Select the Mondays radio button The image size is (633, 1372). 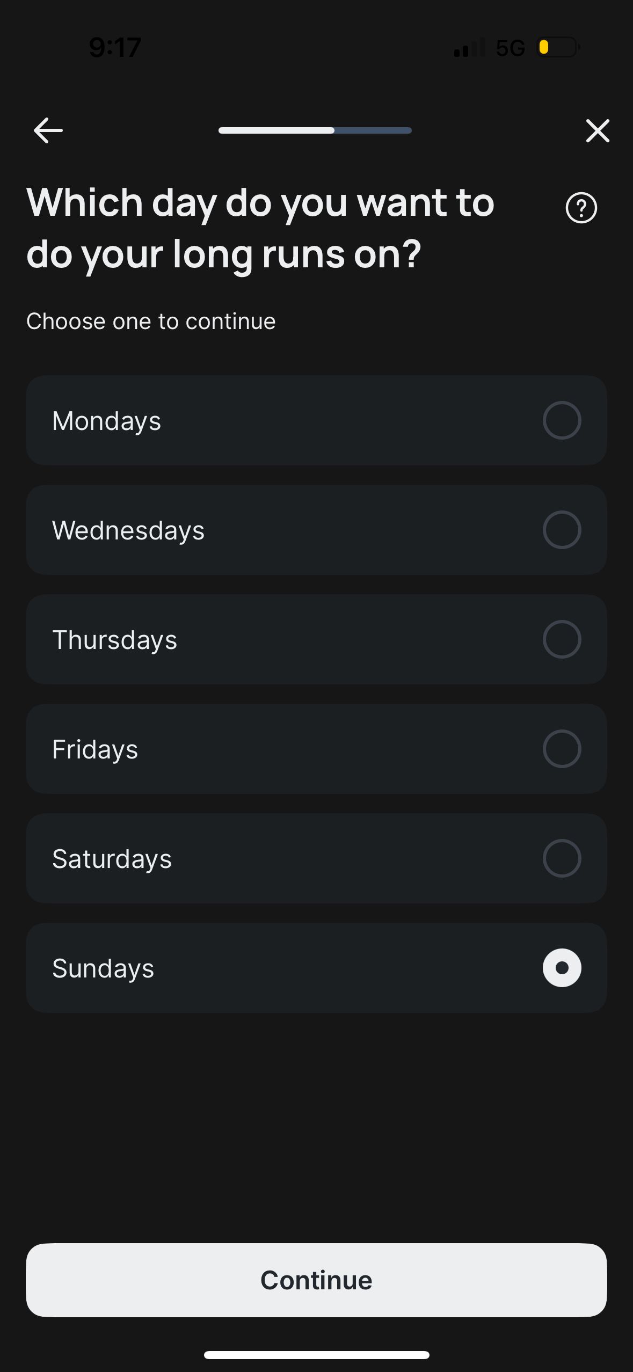pos(562,420)
